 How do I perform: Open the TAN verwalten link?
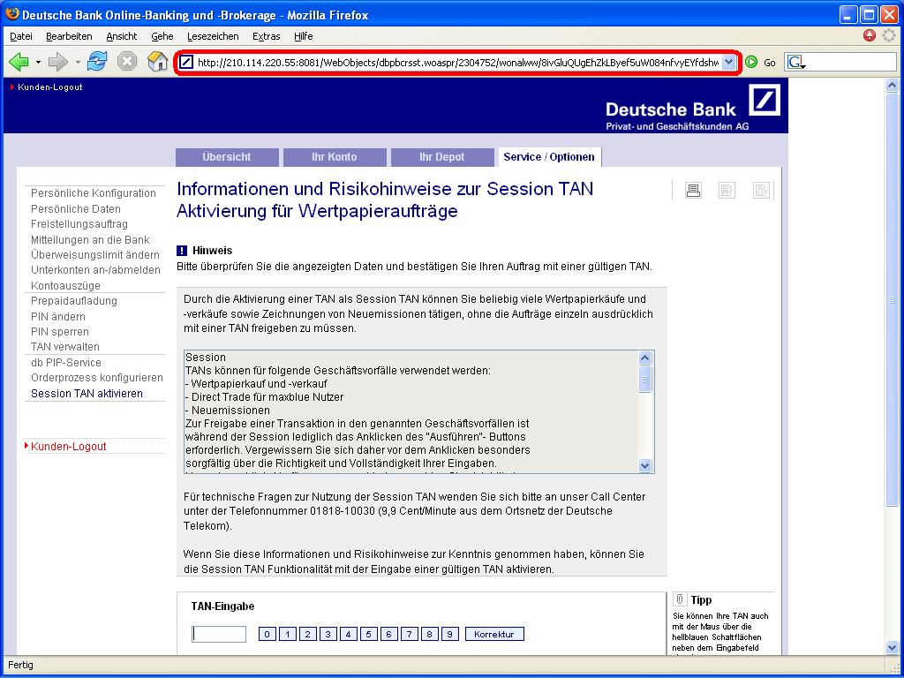pos(65,346)
